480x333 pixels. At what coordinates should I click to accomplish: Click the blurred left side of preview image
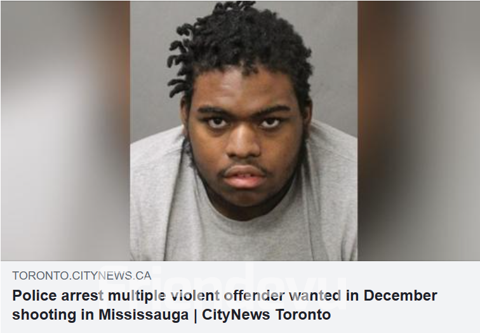click(65, 131)
